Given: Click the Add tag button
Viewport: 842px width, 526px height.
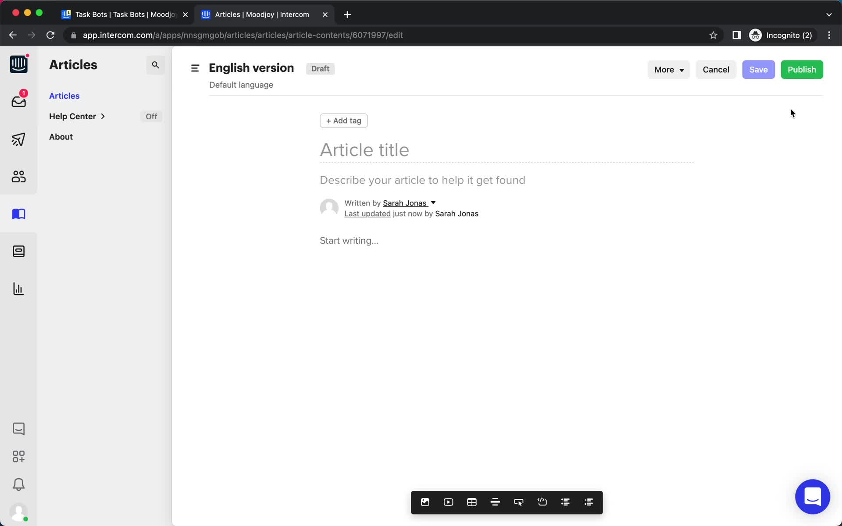Looking at the screenshot, I should [x=344, y=121].
